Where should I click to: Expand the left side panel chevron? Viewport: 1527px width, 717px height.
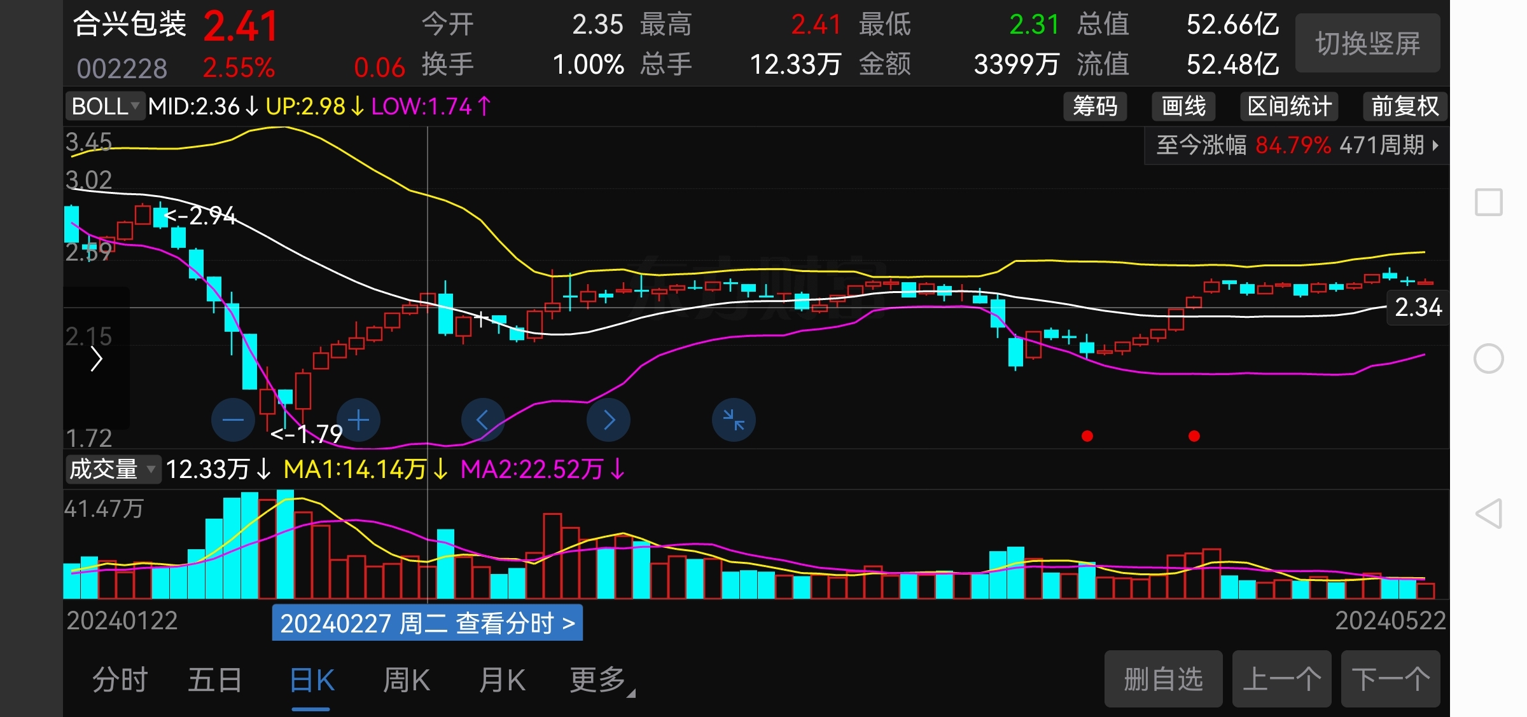tap(97, 359)
